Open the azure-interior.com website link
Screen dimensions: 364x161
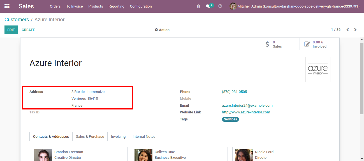pyautogui.click(x=246, y=112)
